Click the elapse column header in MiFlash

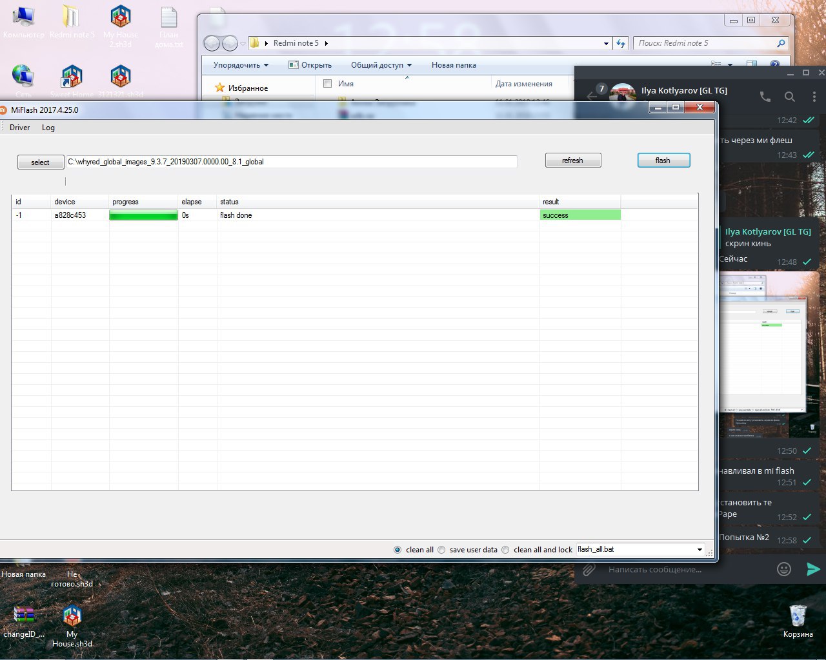(x=197, y=202)
